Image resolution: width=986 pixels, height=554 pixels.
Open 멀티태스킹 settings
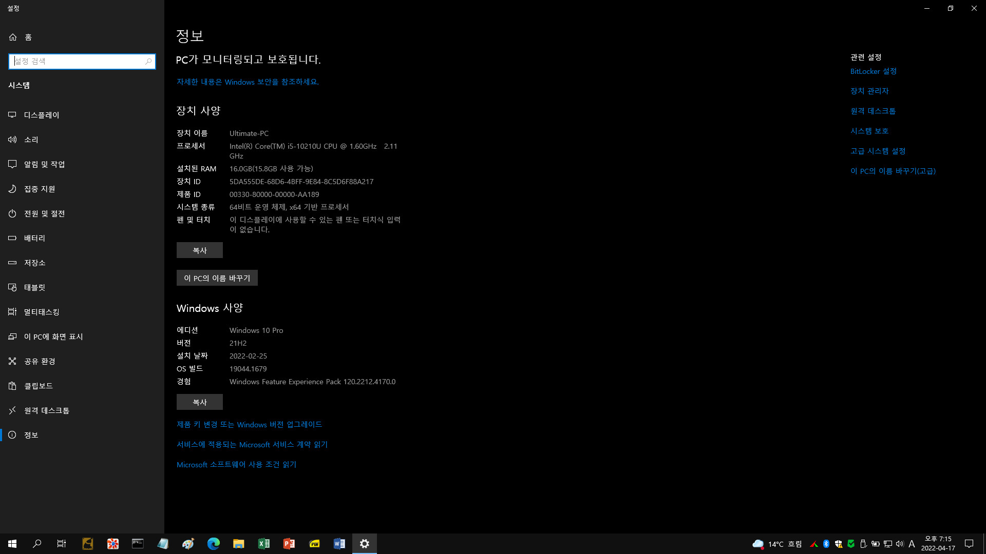click(x=82, y=312)
